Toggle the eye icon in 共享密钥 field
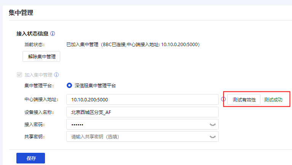The width and height of the screenshot is (292, 165). point(212,137)
